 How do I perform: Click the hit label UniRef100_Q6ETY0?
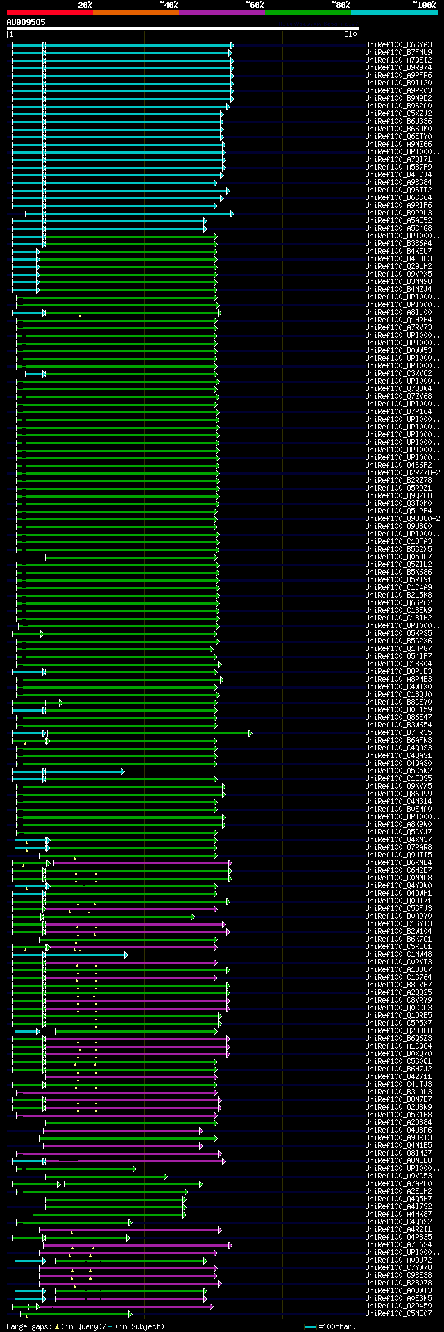pyautogui.click(x=398, y=137)
